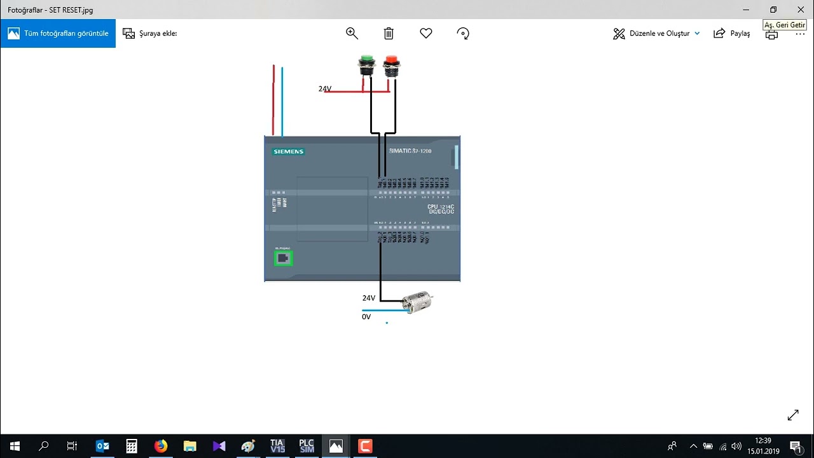The height and width of the screenshot is (458, 814).
Task: Open PLC SIM from the taskbar
Action: (x=307, y=446)
